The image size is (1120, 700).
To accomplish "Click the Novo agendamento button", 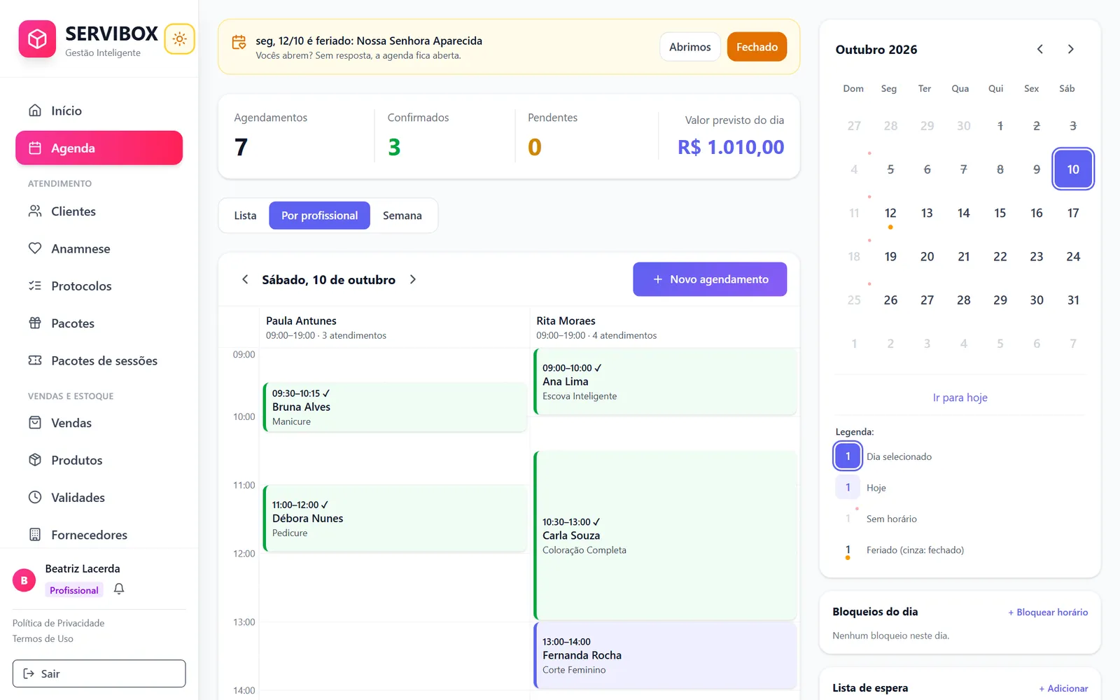I will [710, 279].
